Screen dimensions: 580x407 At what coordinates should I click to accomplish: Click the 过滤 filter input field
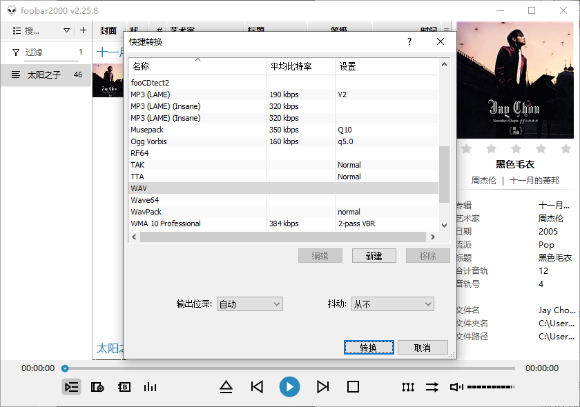coord(51,52)
